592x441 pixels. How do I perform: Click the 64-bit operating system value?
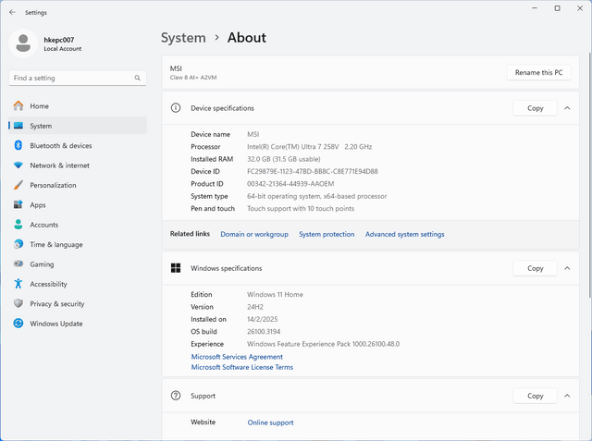pyautogui.click(x=316, y=196)
